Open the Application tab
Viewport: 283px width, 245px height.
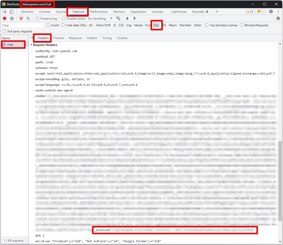click(x=138, y=12)
